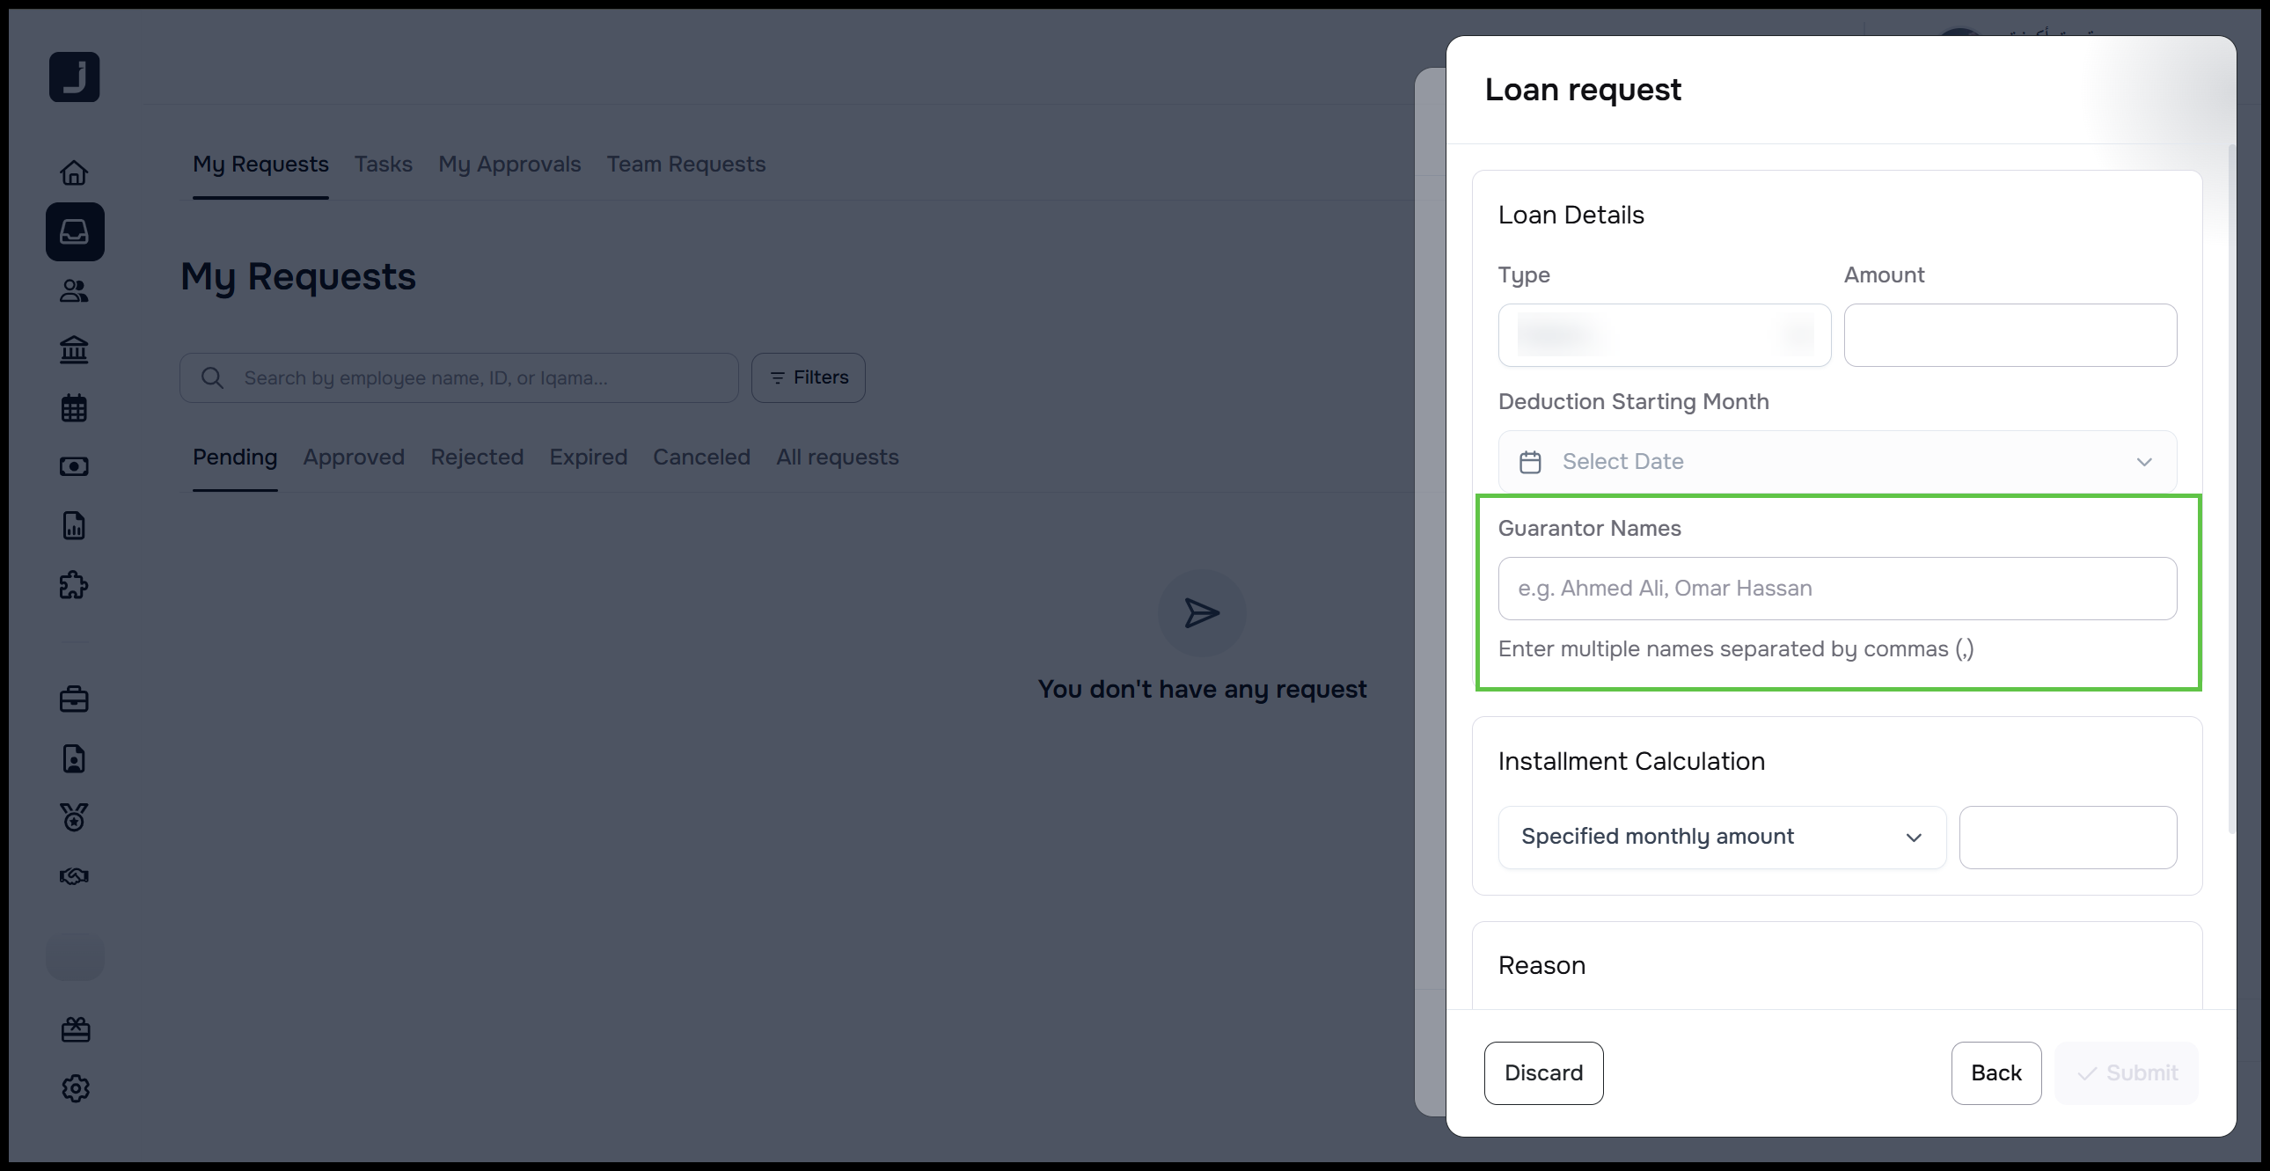2270x1171 pixels.
Task: Click the search by employee name field
Action: pyautogui.click(x=476, y=378)
